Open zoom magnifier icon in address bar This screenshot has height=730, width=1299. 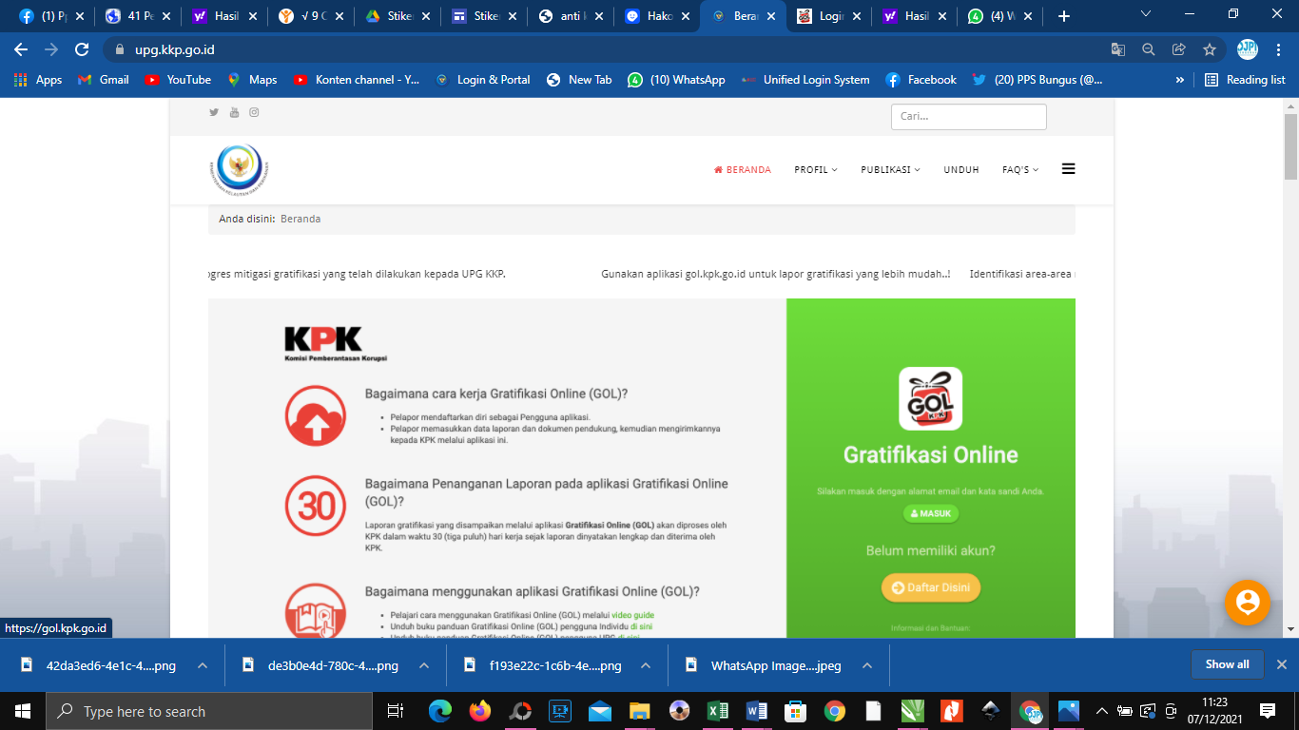click(1148, 49)
